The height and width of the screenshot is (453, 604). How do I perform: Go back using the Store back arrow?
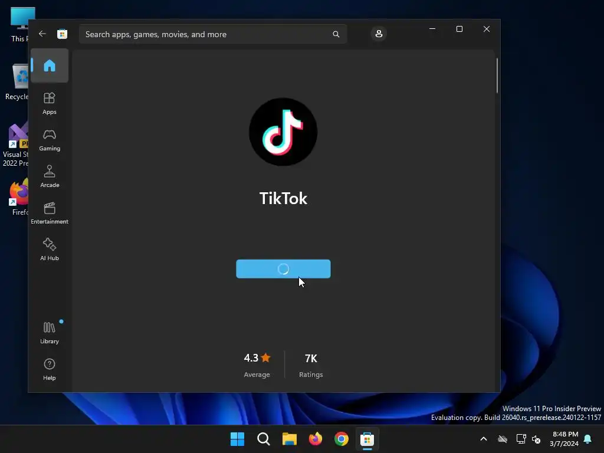(42, 34)
